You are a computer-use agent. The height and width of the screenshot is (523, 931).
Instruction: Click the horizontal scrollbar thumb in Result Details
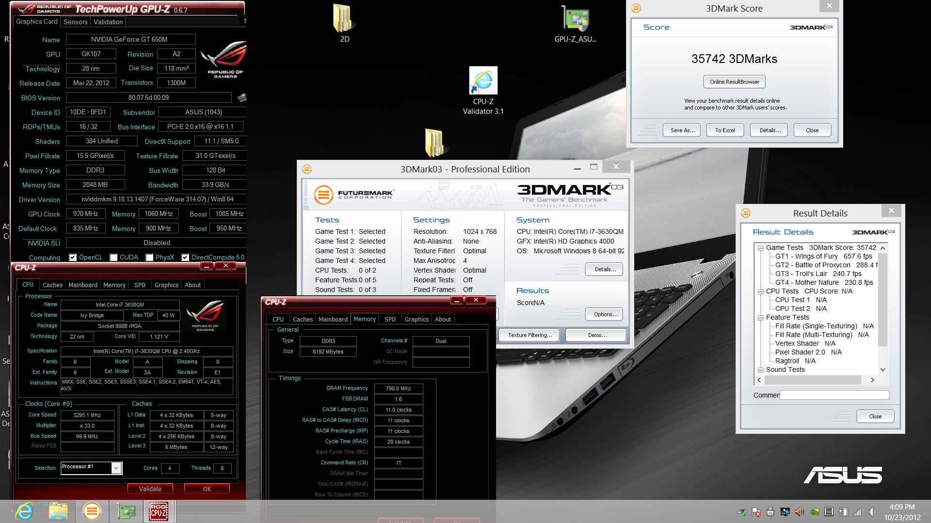tap(813, 380)
